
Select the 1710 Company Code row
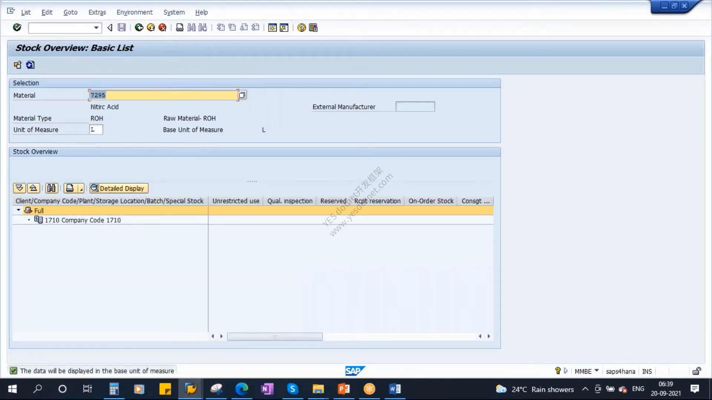click(82, 220)
